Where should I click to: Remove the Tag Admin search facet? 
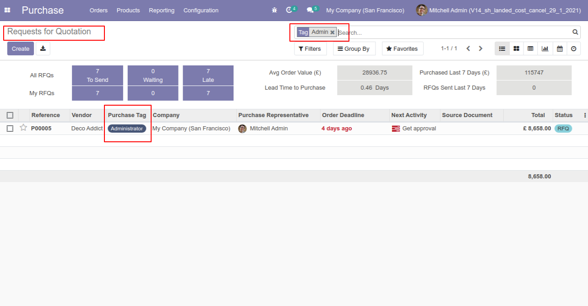click(x=332, y=32)
